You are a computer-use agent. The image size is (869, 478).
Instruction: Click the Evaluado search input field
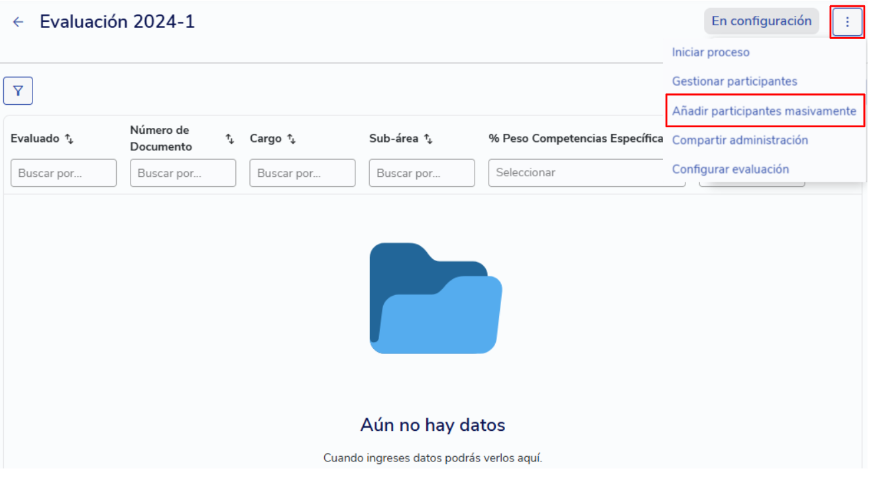64,173
